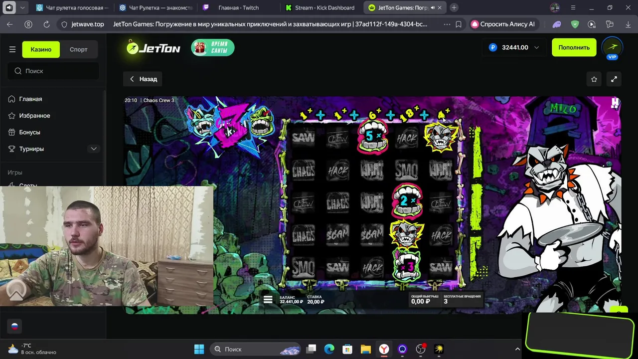
Task: Open the Windows Start menu
Action: point(199,349)
